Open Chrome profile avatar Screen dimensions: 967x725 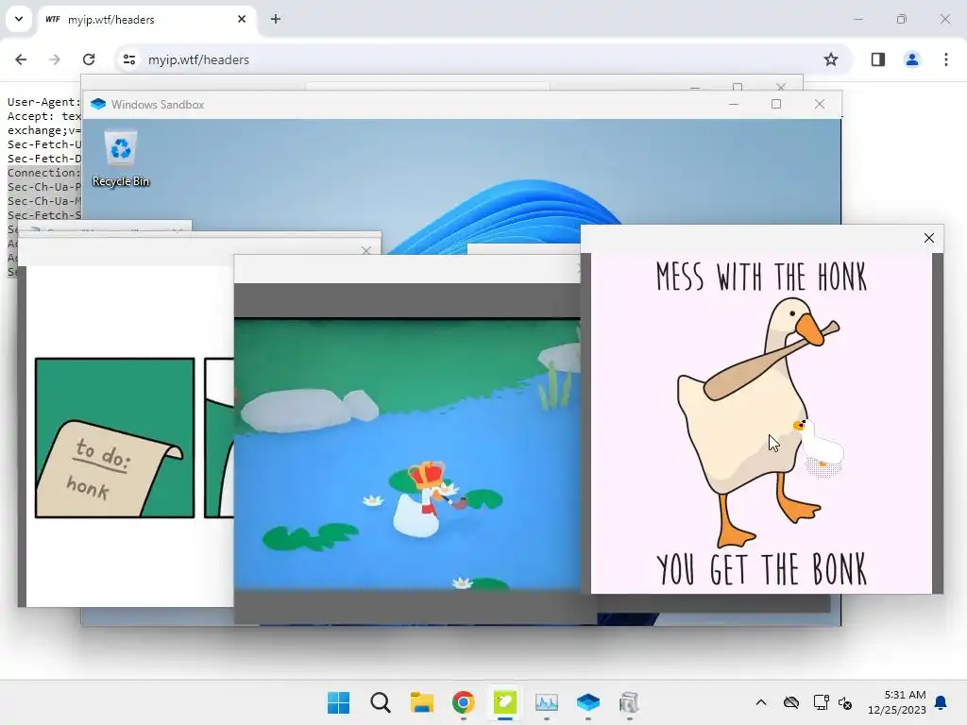pyautogui.click(x=912, y=59)
